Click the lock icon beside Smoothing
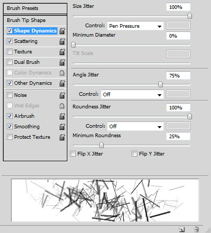The image size is (211, 233). click(62, 127)
